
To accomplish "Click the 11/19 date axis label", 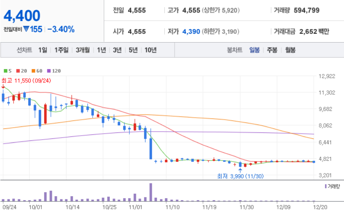I will 209,207.
